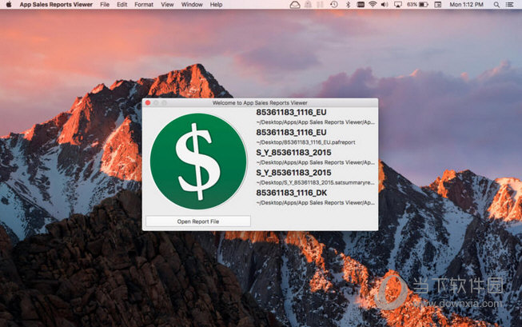522x327 pixels.
Task: Open the keyboard input menu icon
Action: pos(361,5)
